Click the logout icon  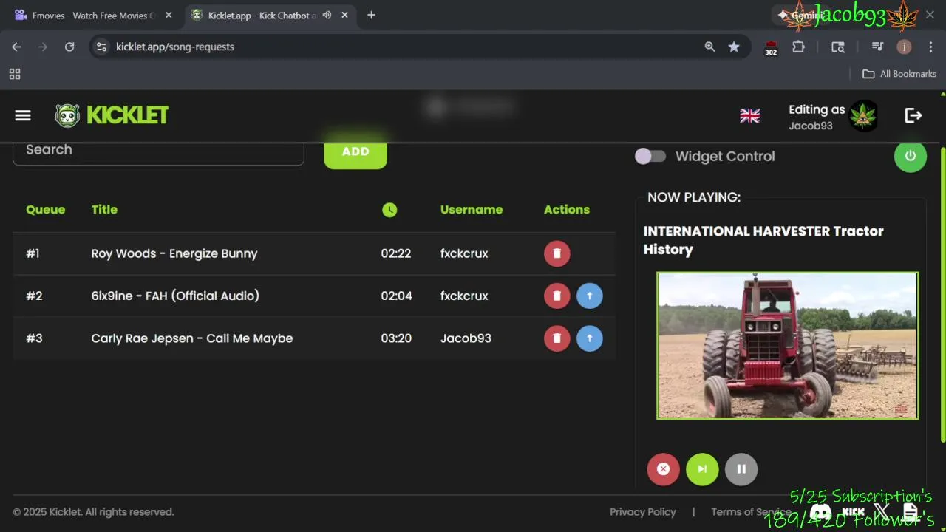coord(913,115)
